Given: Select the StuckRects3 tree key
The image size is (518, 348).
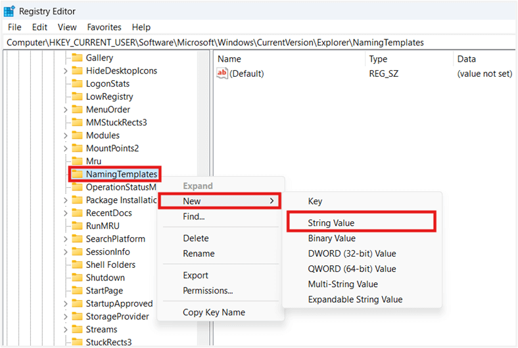Looking at the screenshot, I should 108,342.
